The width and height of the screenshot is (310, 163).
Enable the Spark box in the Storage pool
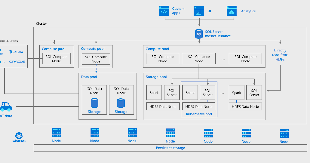pos(154,92)
